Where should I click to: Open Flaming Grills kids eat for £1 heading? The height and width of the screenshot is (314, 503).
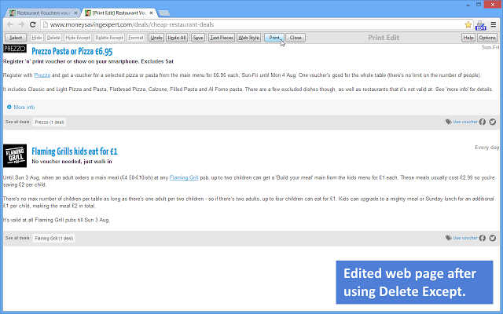(75, 152)
